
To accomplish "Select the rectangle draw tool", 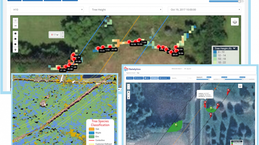I will (x=15, y=39).
